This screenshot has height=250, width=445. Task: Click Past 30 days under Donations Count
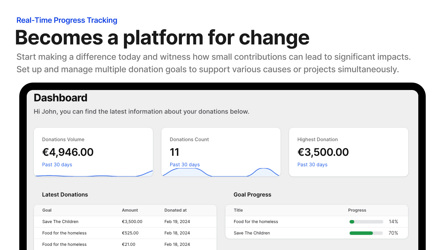click(x=185, y=165)
